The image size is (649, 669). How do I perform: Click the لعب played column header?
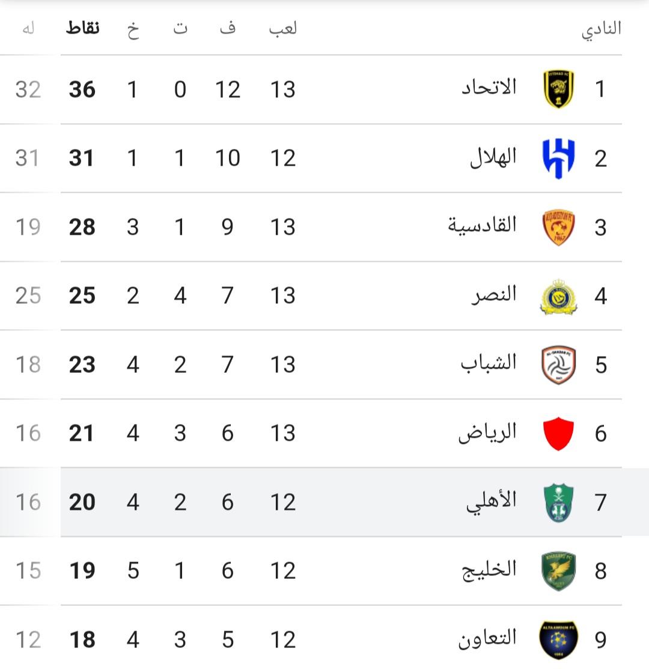pyautogui.click(x=282, y=29)
